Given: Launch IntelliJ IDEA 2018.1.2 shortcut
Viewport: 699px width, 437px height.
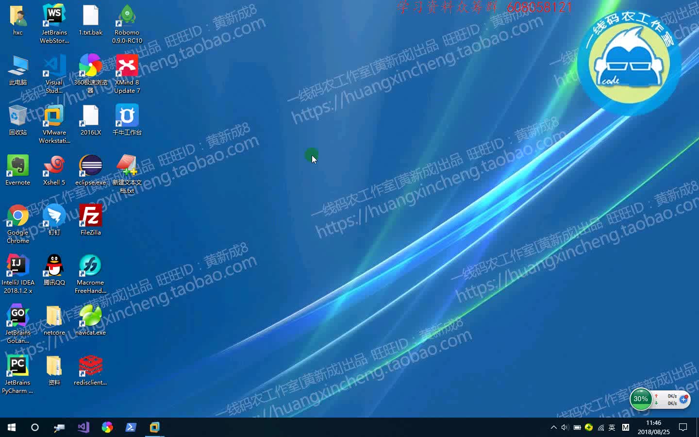Looking at the screenshot, I should pos(18,274).
